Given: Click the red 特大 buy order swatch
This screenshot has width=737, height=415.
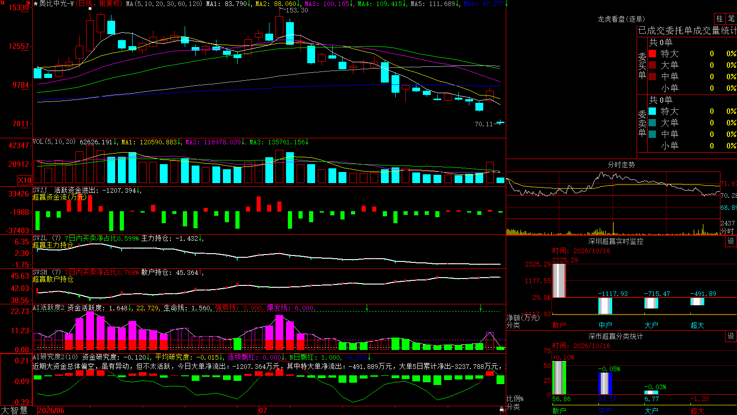Looking at the screenshot, I should [x=652, y=53].
